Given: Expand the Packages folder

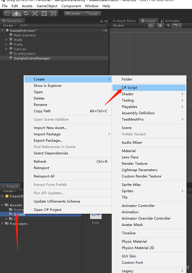Looking at the screenshot, I should point(2,224).
